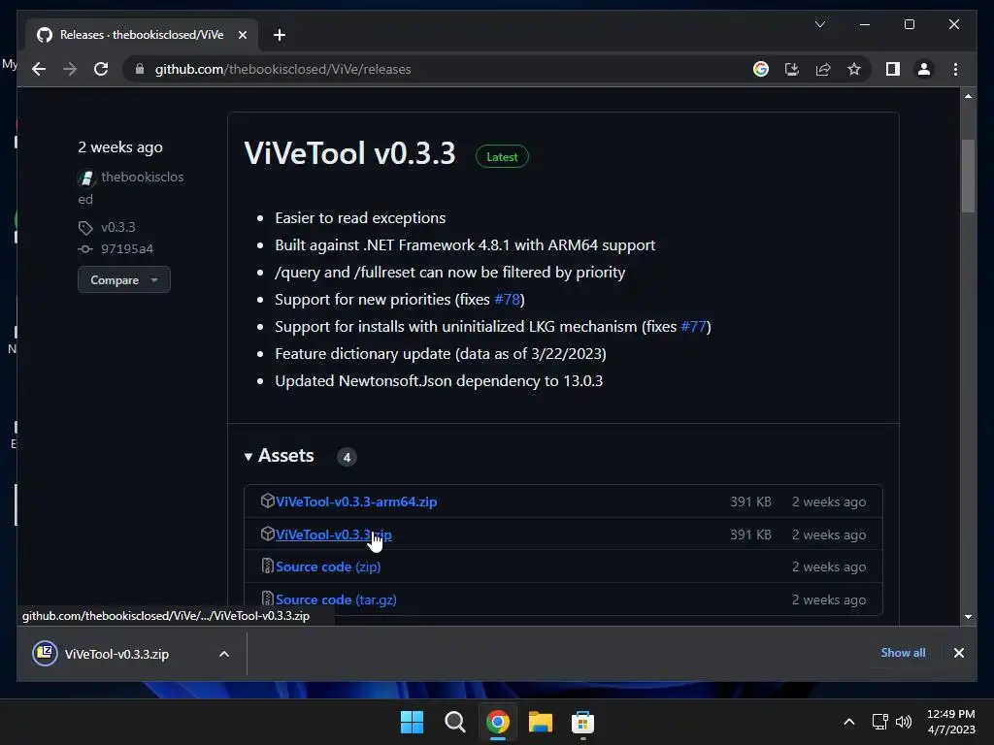Download ViVeTool-v0.3.3.zip asset
994x745 pixels.
pyautogui.click(x=334, y=534)
